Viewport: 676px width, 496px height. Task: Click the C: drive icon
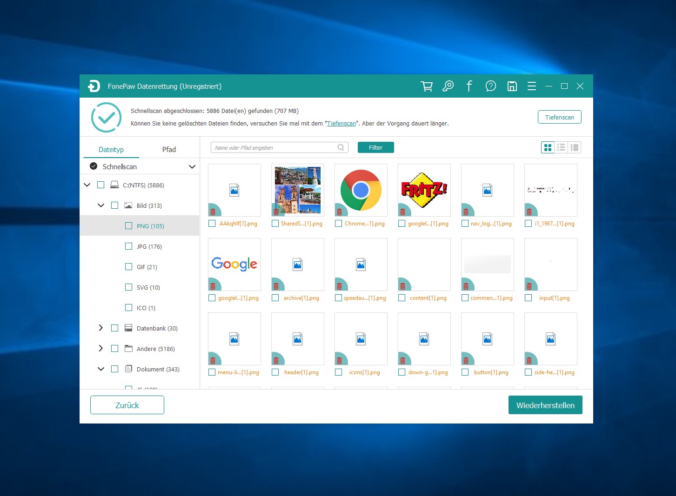(114, 185)
